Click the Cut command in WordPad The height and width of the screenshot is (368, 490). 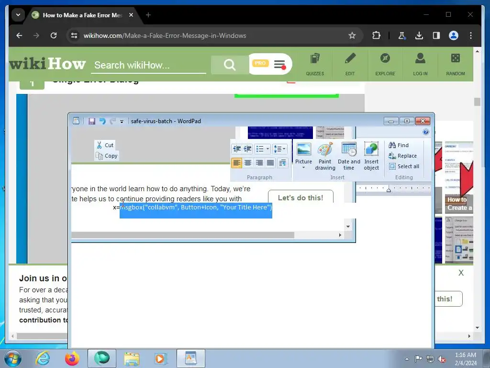coord(105,145)
